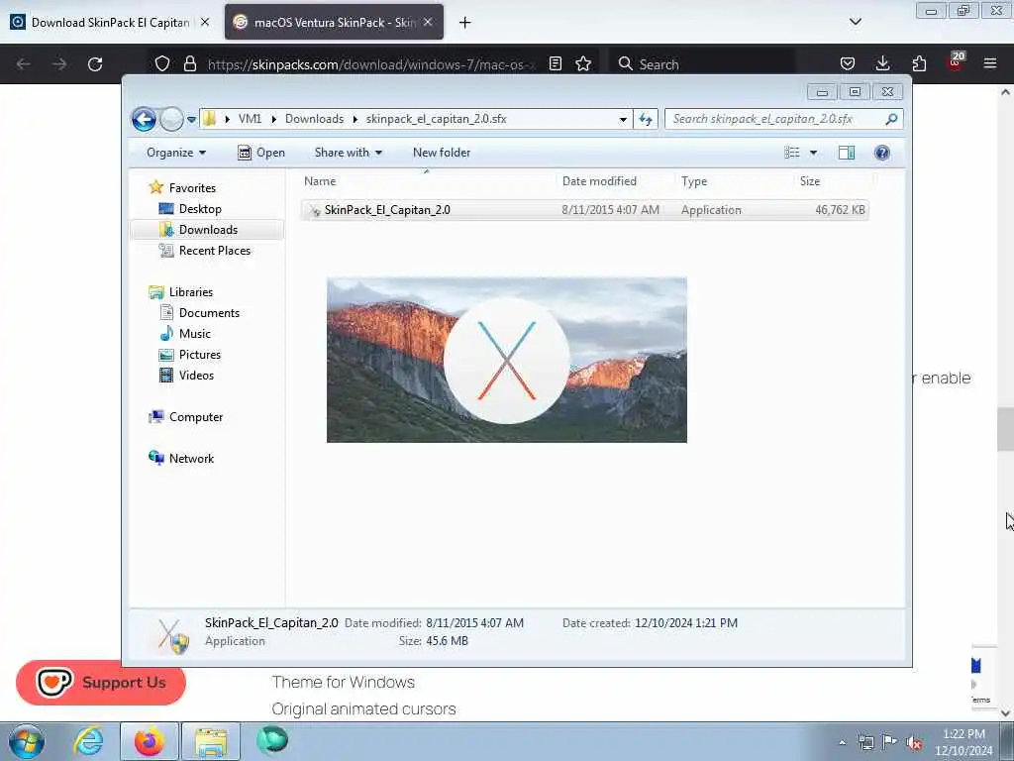Click the Firefox Search box
The height and width of the screenshot is (761, 1014).
[x=703, y=64]
